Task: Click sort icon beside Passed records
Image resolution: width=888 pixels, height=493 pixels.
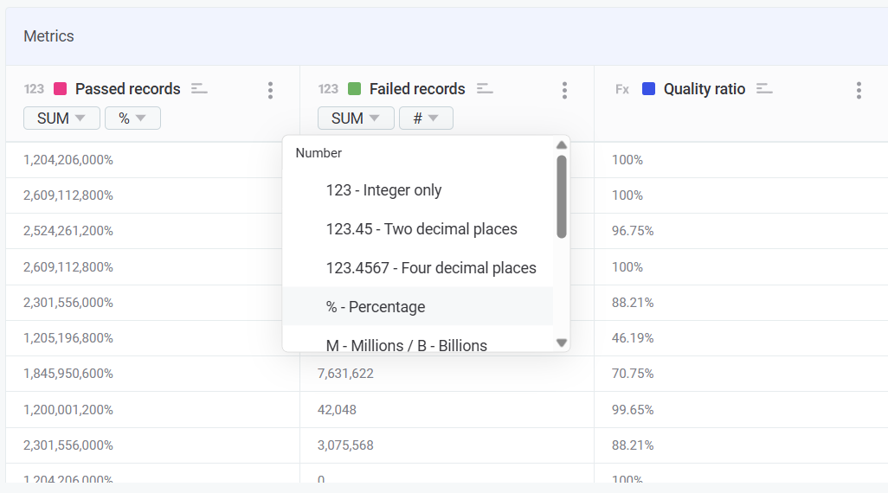Action: pos(200,88)
